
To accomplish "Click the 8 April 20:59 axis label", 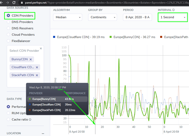I will point(171,132).
